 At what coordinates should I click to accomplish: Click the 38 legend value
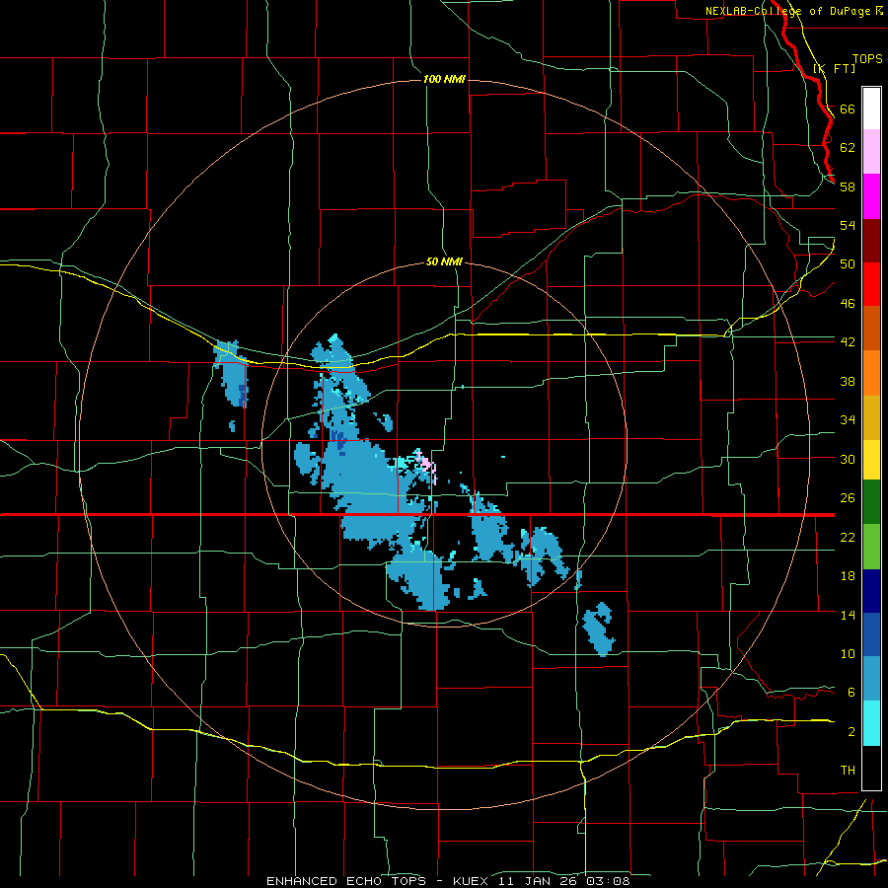coord(848,381)
